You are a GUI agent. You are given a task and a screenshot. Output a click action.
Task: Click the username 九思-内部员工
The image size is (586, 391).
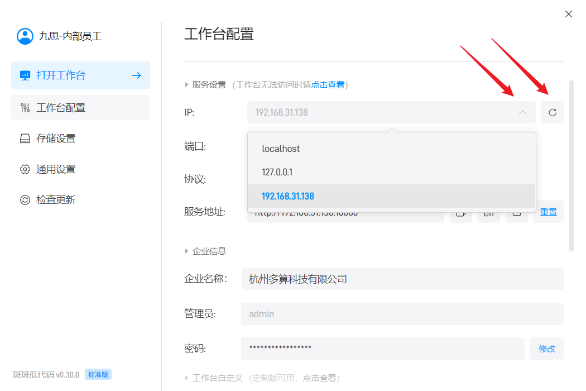[70, 36]
